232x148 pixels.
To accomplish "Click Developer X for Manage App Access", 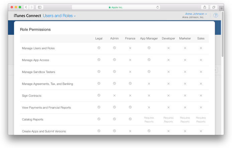I will tap(168, 60).
